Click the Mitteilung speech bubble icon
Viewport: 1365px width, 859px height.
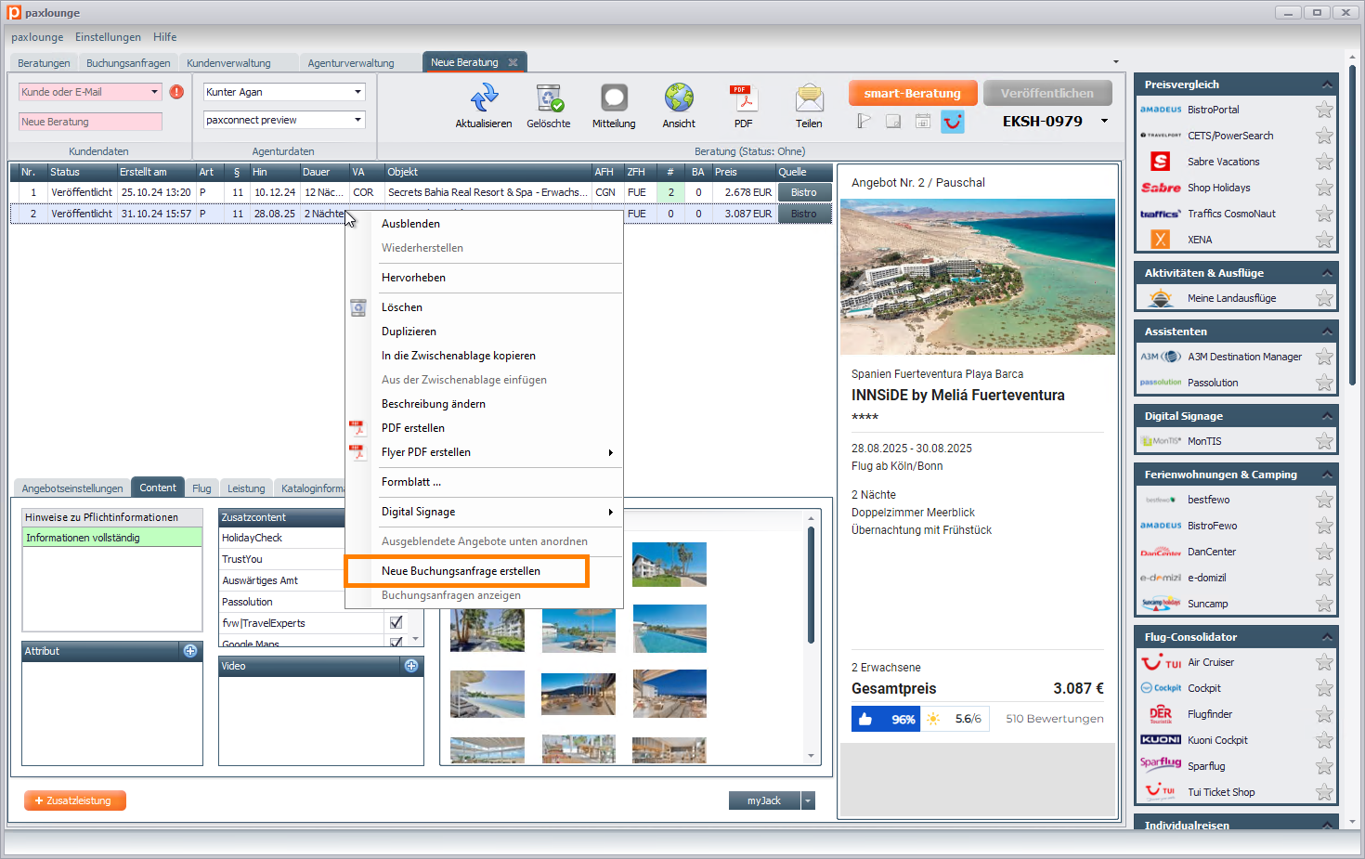click(614, 98)
